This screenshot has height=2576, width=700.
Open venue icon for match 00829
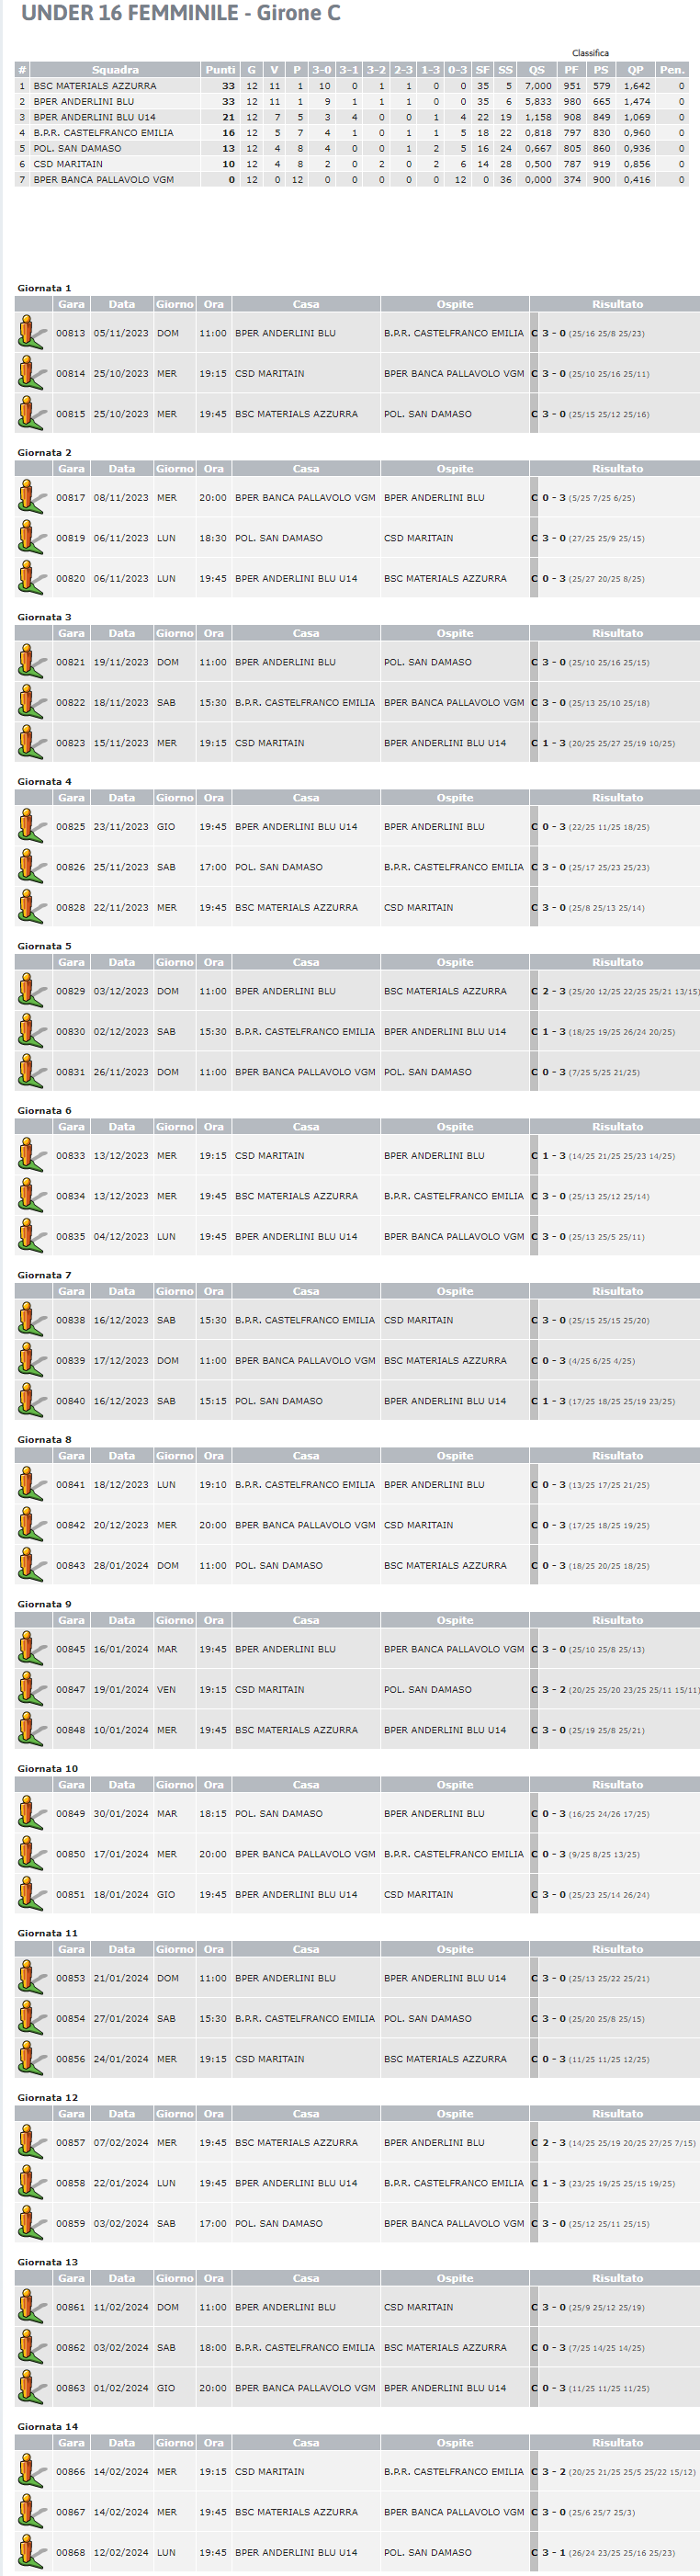click(x=32, y=991)
